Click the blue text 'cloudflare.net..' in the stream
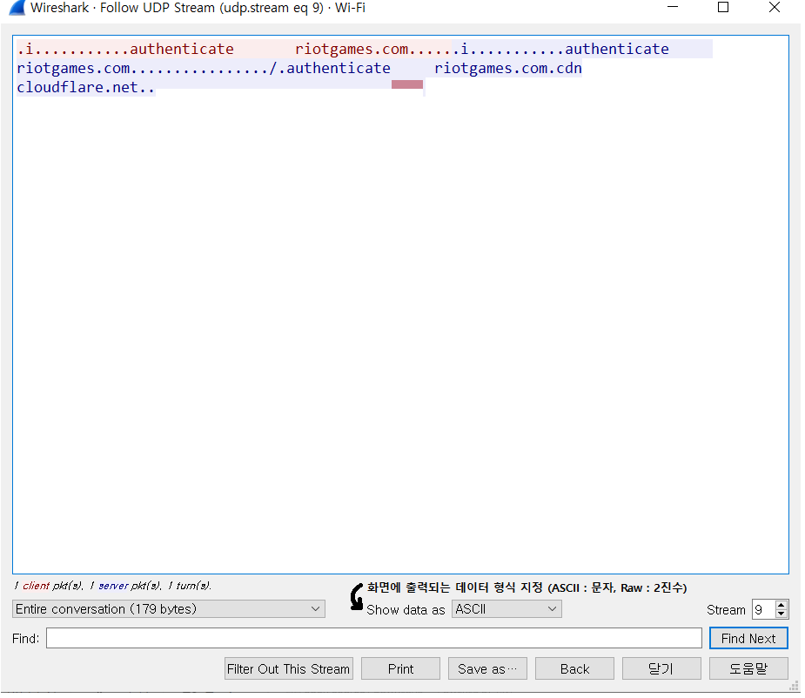 tap(86, 88)
